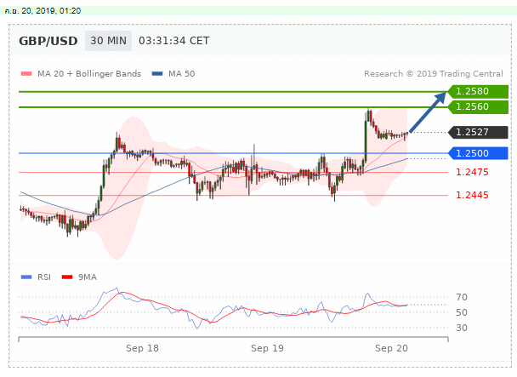The image size is (517, 377).
Task: Click the MA 20 + Bollinger Bands label
Action: [x=89, y=74]
